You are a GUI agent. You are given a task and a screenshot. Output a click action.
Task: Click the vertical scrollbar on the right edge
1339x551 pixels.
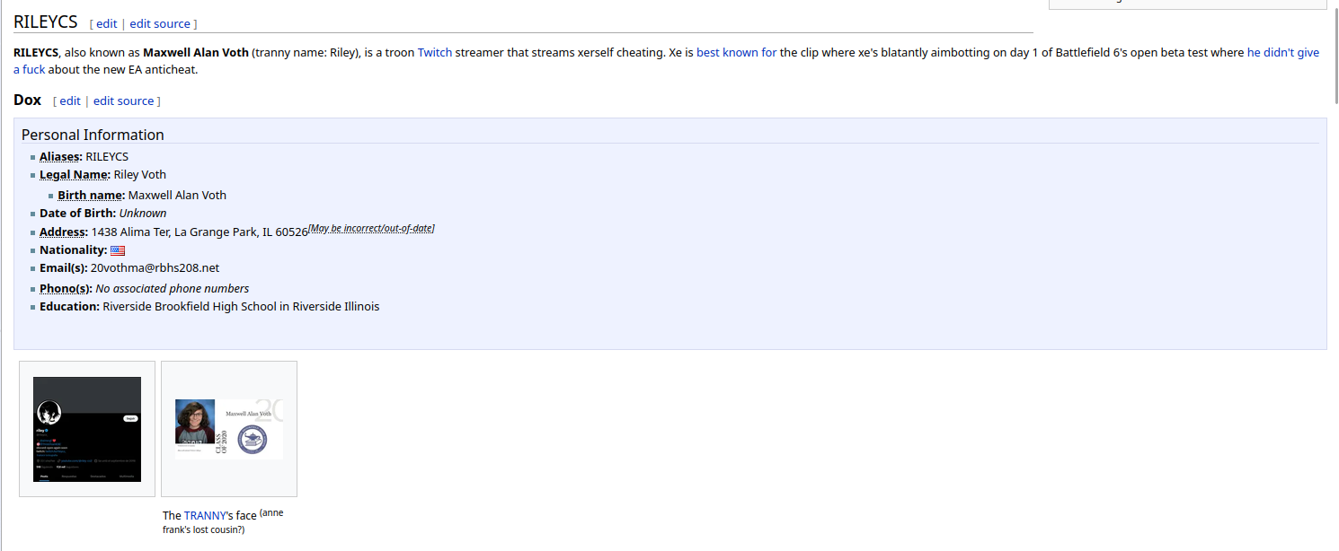click(1333, 40)
